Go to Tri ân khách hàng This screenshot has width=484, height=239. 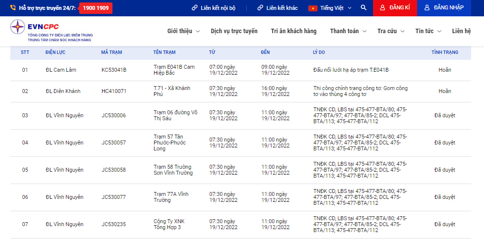(x=293, y=31)
